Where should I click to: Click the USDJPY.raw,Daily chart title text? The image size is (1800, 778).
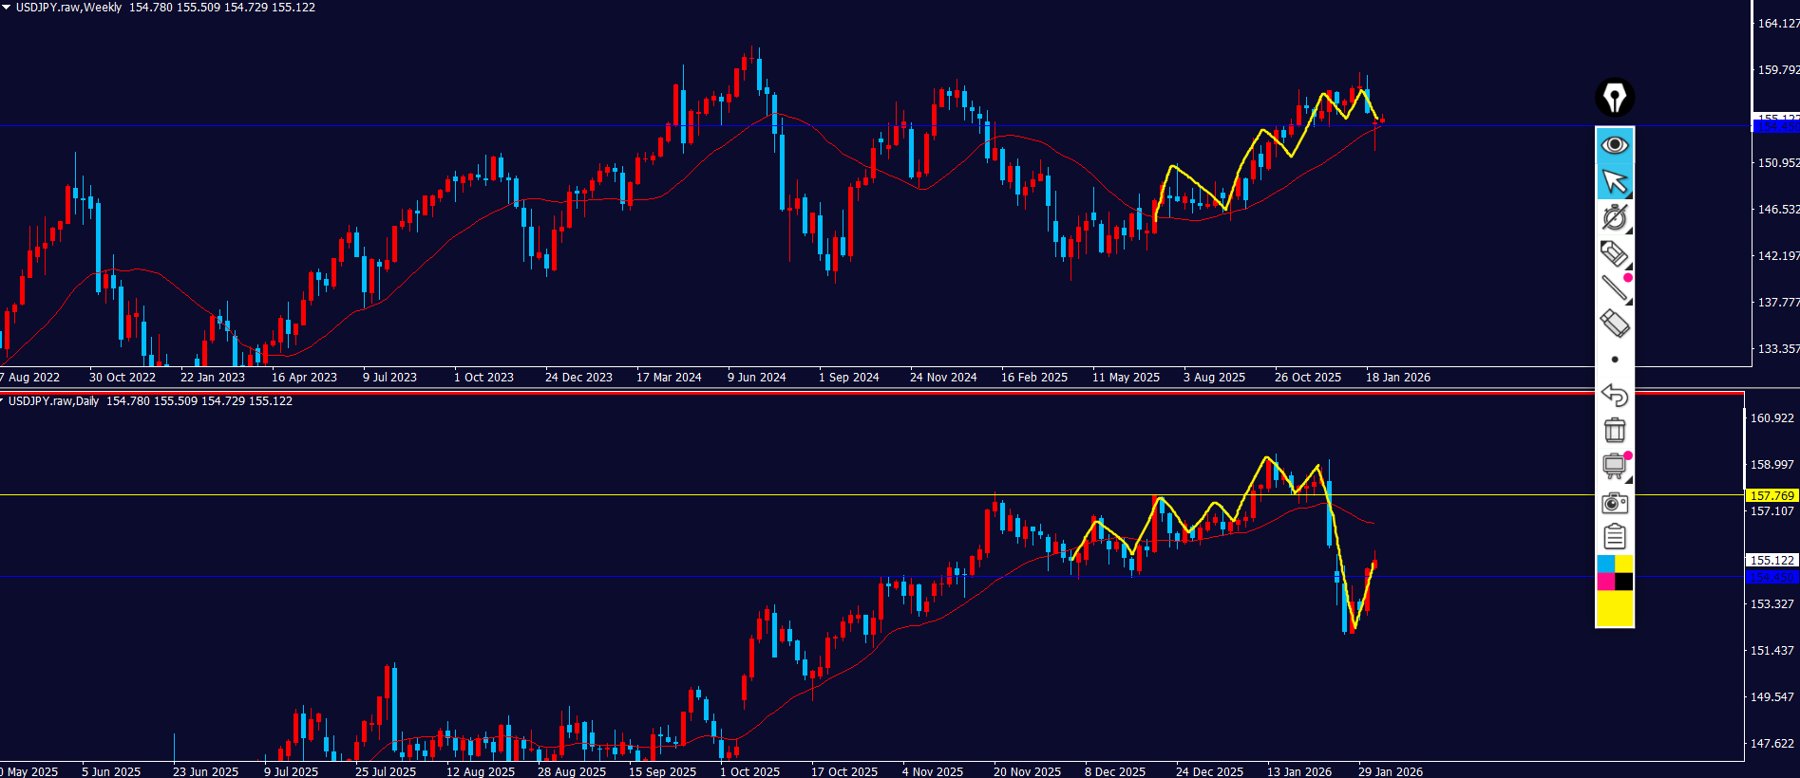click(53, 401)
